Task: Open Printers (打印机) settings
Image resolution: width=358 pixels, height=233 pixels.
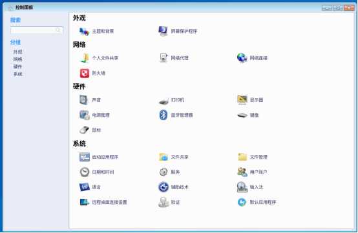Action: [x=171, y=100]
